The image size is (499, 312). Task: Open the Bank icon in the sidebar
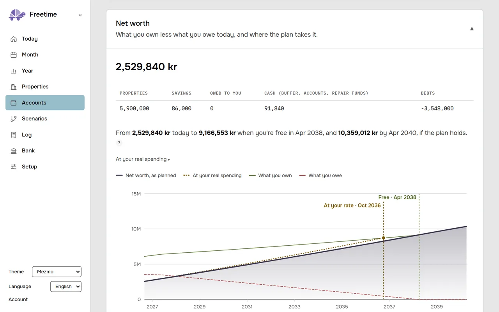click(14, 151)
